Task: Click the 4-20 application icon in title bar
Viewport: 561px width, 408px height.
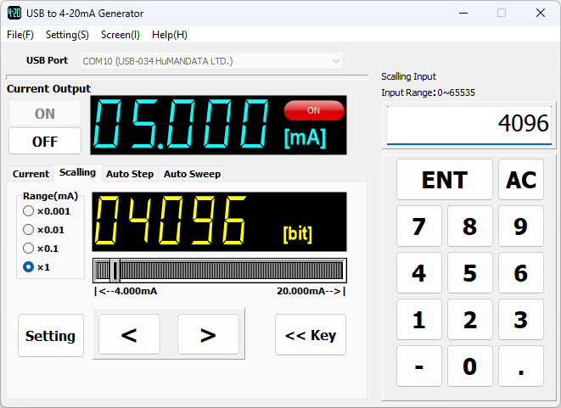Action: click(x=14, y=14)
